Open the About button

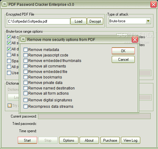[89, 140]
